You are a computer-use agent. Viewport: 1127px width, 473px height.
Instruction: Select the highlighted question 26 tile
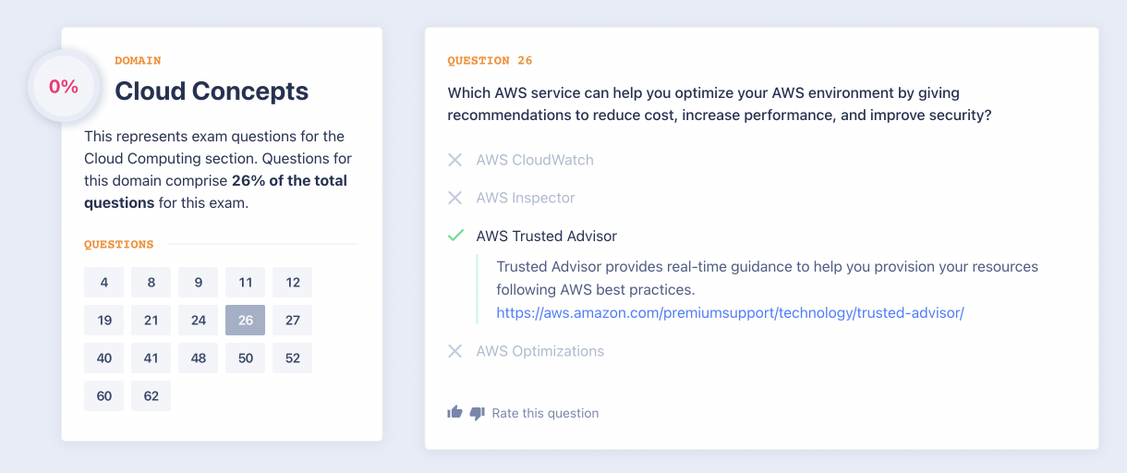[x=245, y=321]
